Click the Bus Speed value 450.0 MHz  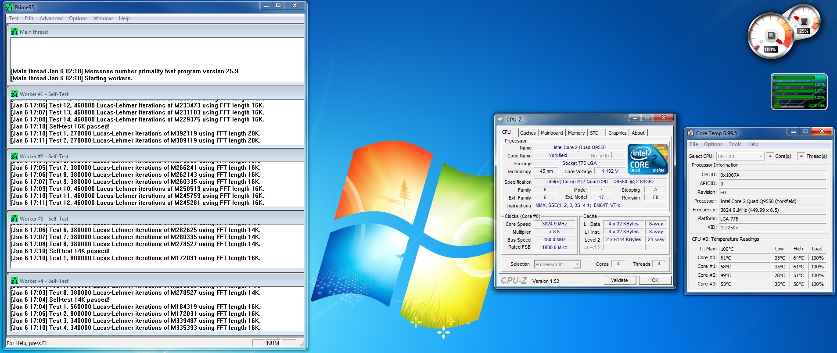pos(554,239)
